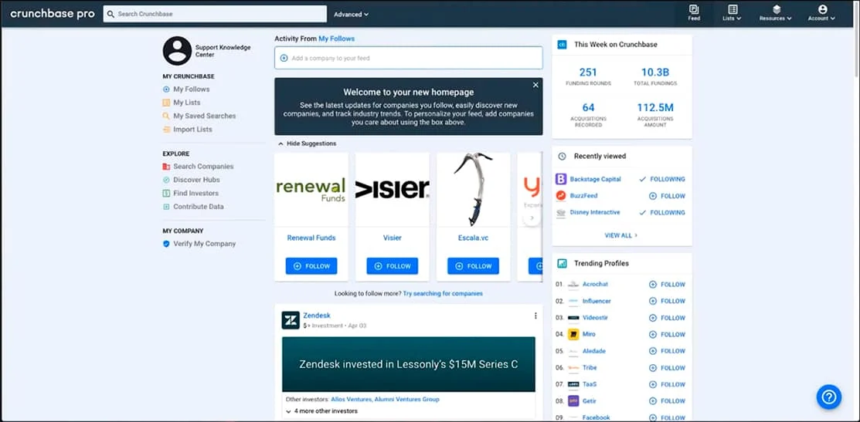Show next suggestions with carousel arrow

[x=532, y=218]
